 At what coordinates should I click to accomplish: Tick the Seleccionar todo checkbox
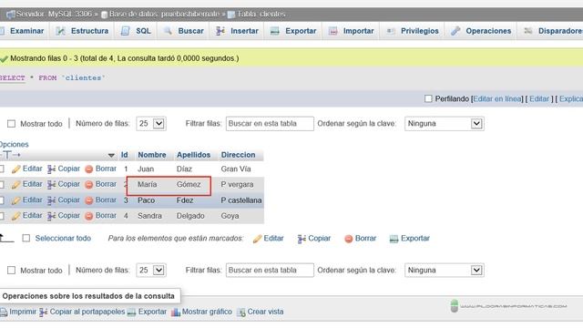pos(26,238)
